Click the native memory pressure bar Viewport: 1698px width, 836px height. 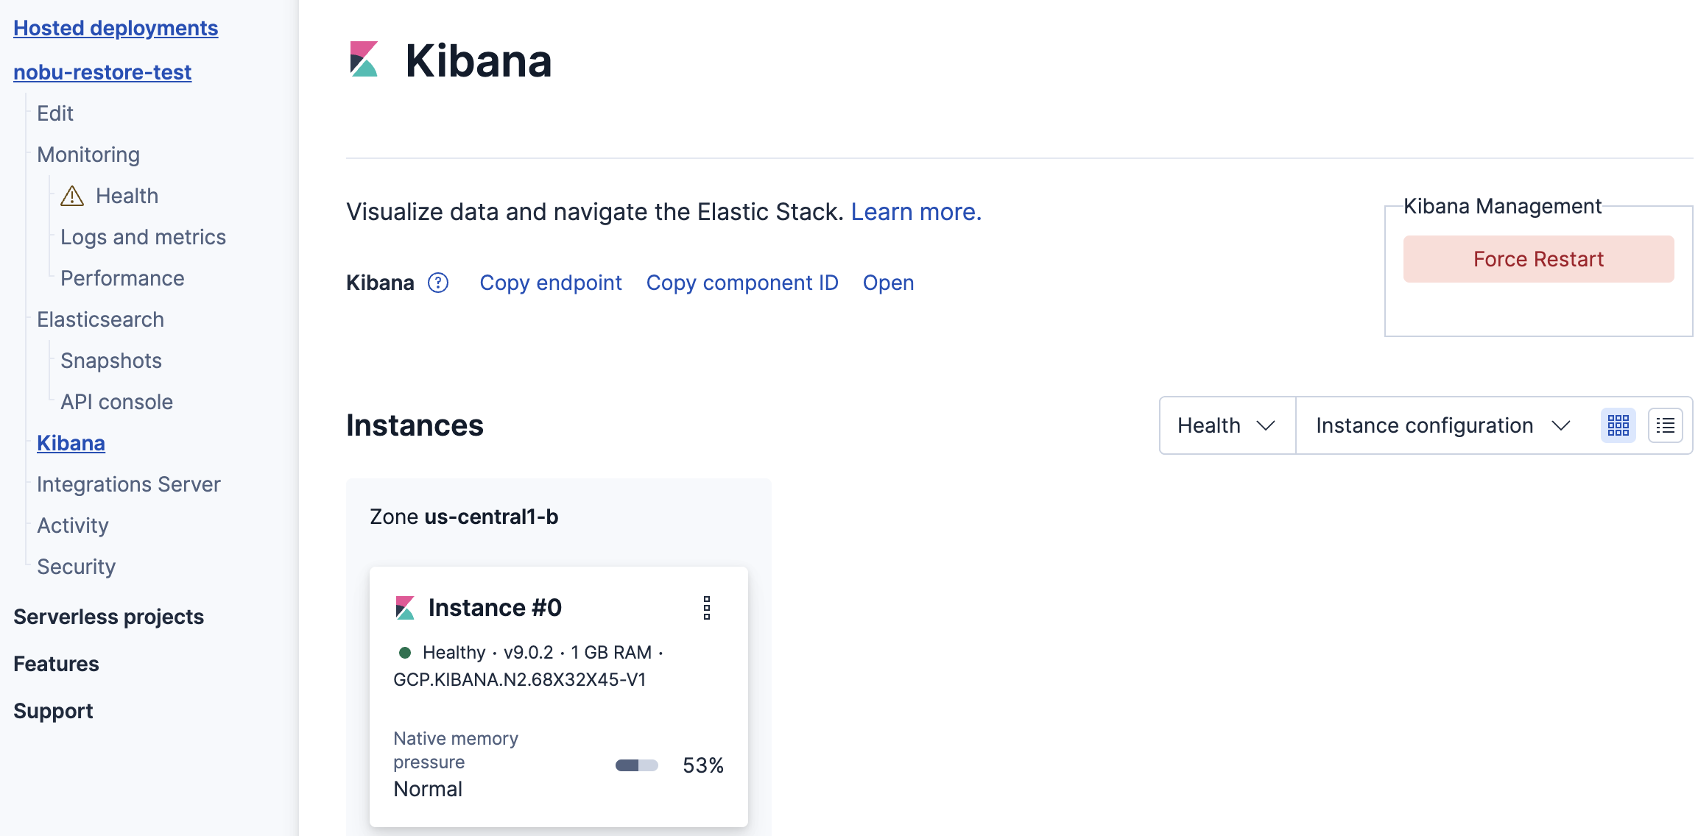tap(636, 765)
